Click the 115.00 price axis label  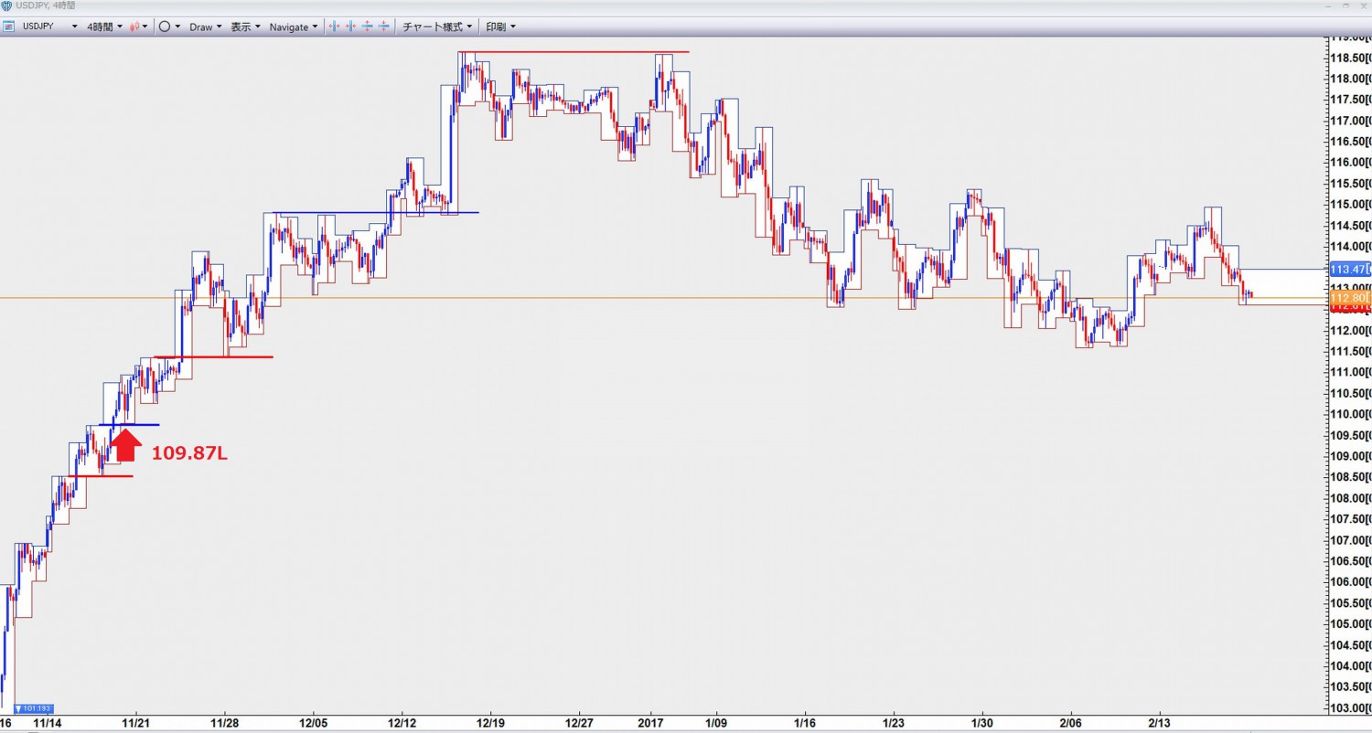tap(1349, 205)
